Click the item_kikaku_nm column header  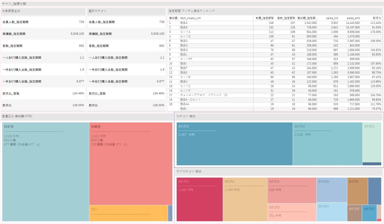pos(190,18)
